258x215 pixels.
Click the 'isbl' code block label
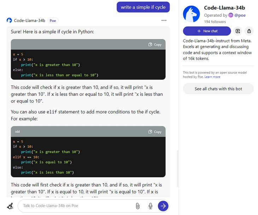17,131
